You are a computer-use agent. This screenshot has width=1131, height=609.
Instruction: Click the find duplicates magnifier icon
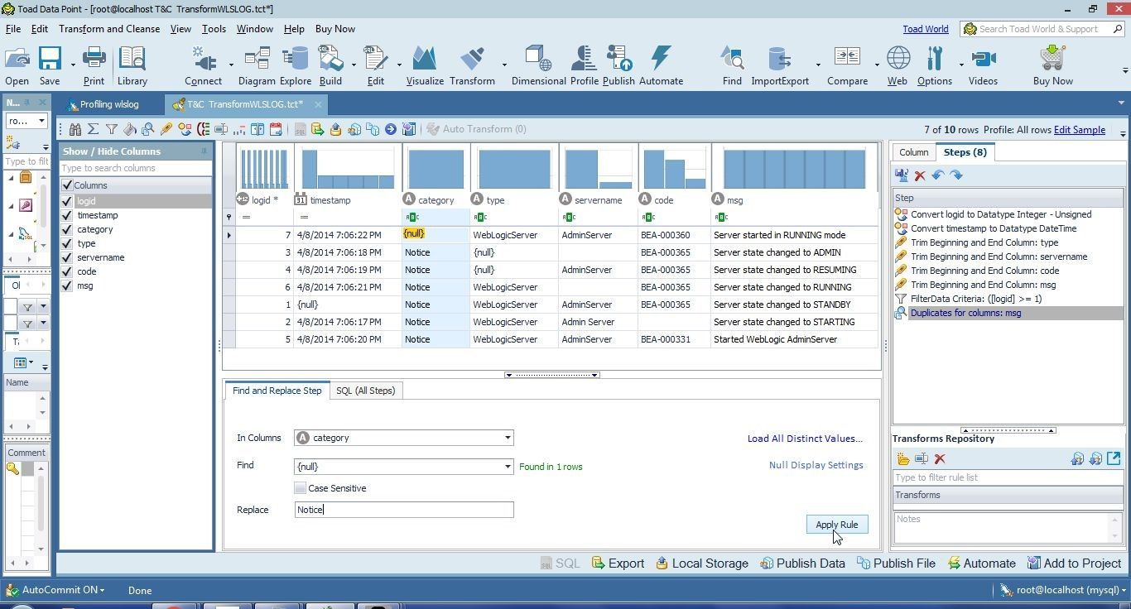148,129
